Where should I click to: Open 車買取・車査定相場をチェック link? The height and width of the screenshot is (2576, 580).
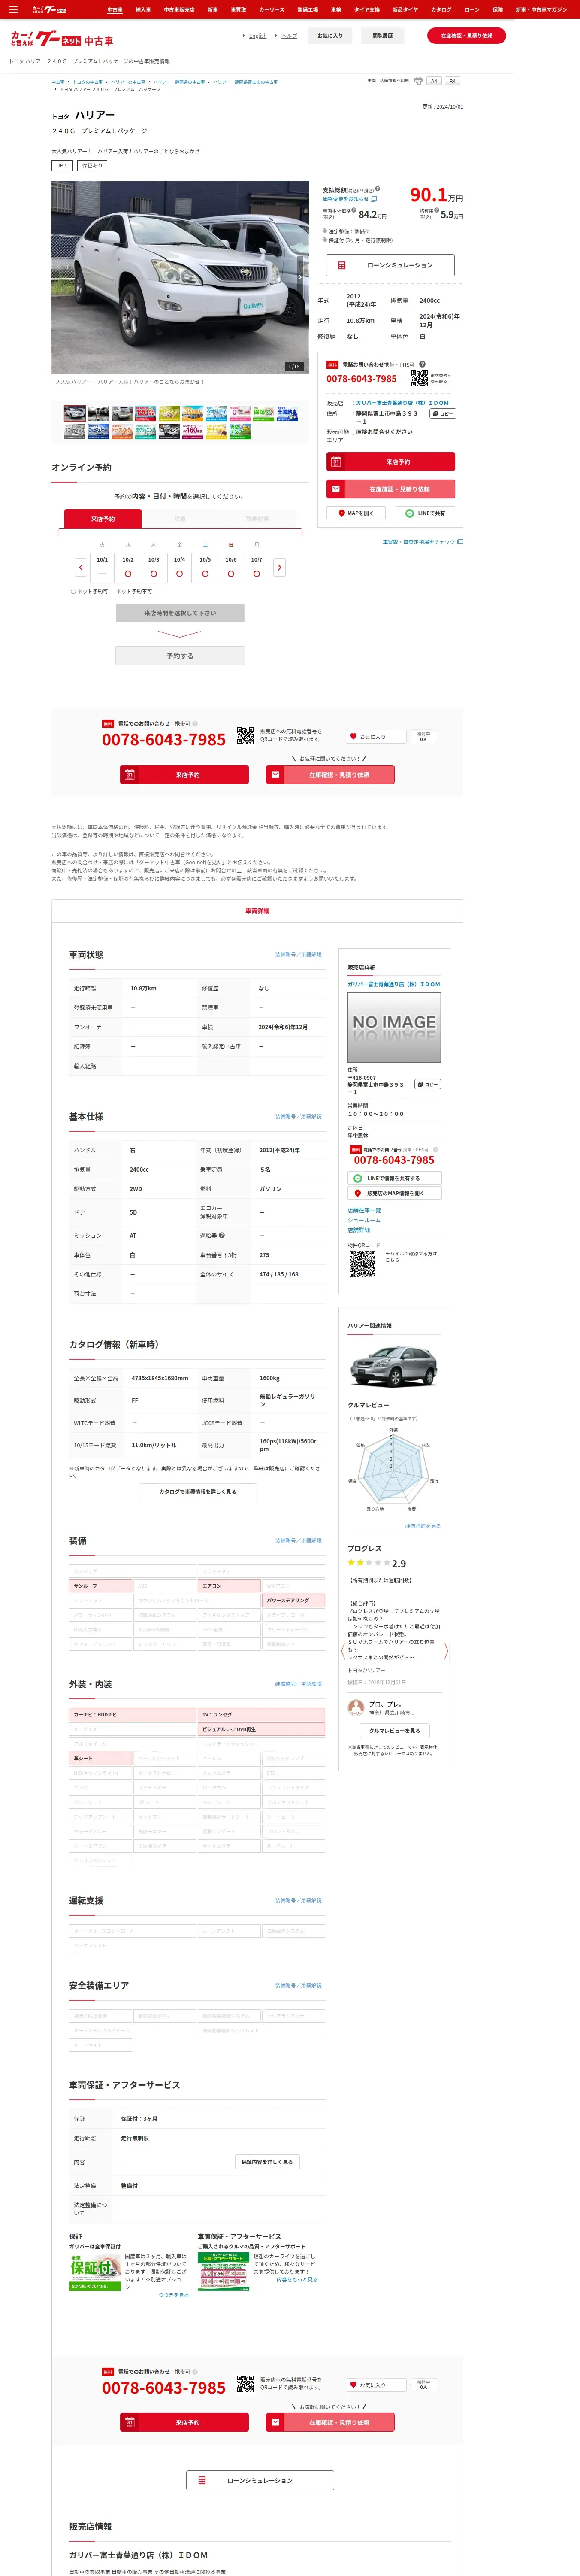[422, 542]
